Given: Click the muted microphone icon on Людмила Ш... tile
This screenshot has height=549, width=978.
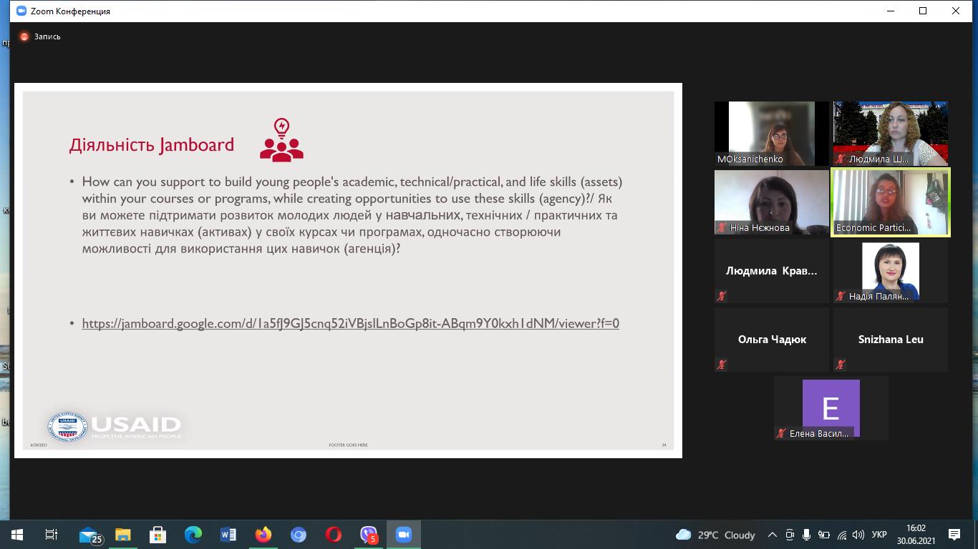Looking at the screenshot, I should [x=841, y=159].
